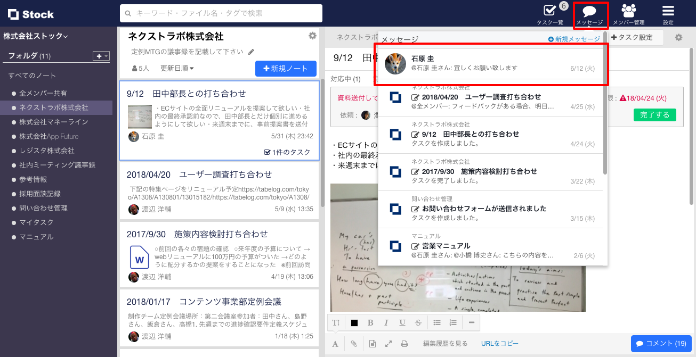Open the 株式会社ストック workspace dropdown
Screen dimensions: 696x357
point(34,36)
